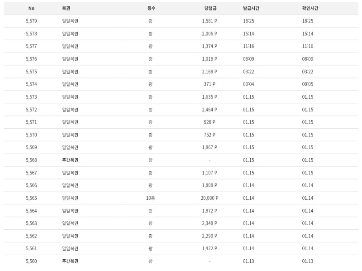Click the 00:05 confirmation time cell
The width and height of the screenshot is (362, 271).
click(x=308, y=84)
